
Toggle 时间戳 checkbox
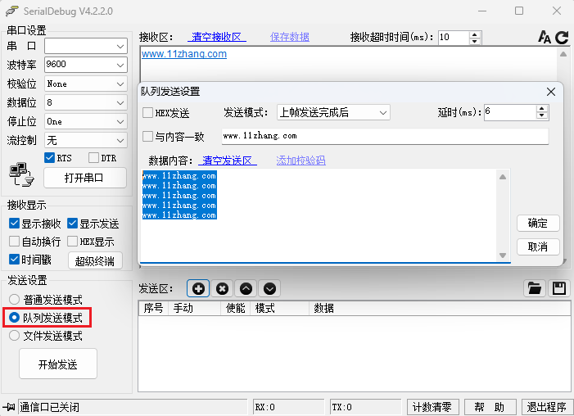coord(14,260)
